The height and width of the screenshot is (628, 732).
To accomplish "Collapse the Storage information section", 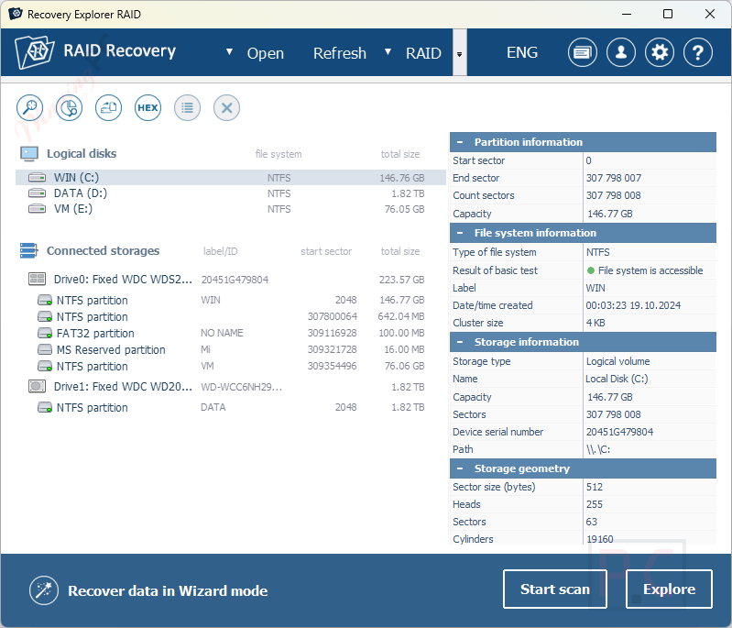I will (460, 342).
